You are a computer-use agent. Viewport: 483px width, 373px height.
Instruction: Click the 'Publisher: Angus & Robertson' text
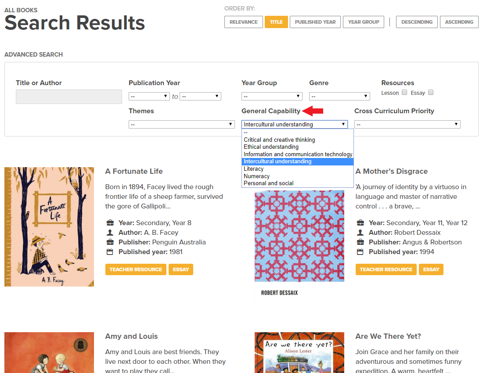pyautogui.click(x=415, y=242)
